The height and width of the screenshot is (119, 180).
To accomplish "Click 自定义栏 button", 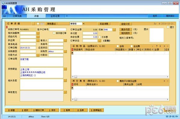I will 125,24.
